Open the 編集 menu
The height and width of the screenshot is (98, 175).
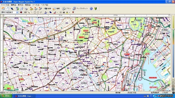[x=13, y=5]
